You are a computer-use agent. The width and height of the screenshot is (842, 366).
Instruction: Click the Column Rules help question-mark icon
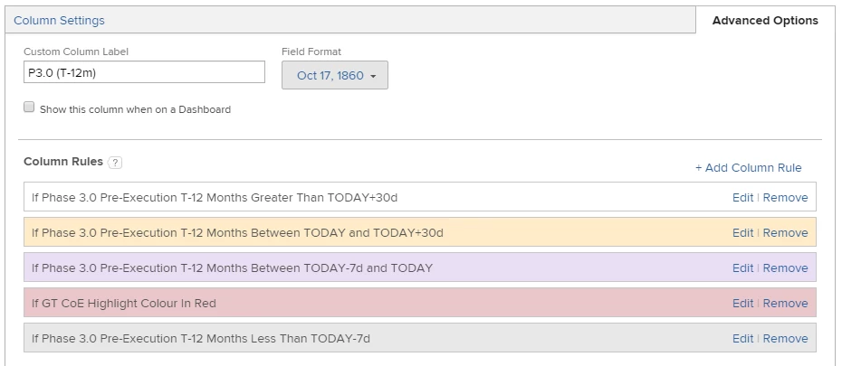[115, 163]
